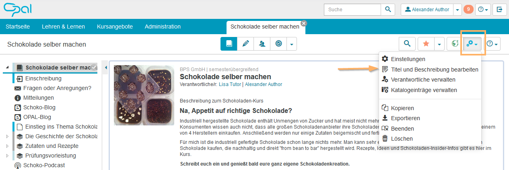Open Prüfungsvorleistung tree item
Screen dimensions: 509x170
coord(50,156)
